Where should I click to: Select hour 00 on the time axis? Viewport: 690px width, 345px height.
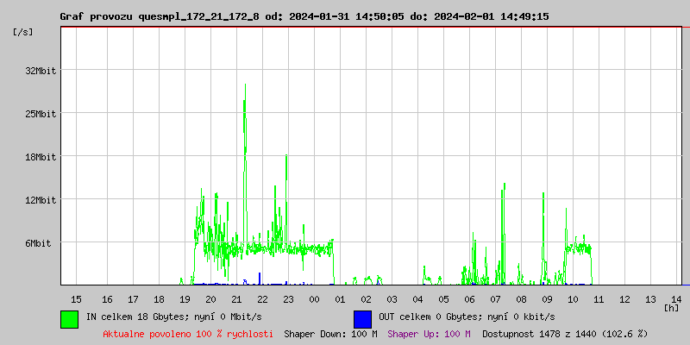(x=315, y=298)
